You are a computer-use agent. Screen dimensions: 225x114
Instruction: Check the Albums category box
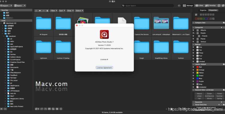pyautogui.click(x=198, y=30)
